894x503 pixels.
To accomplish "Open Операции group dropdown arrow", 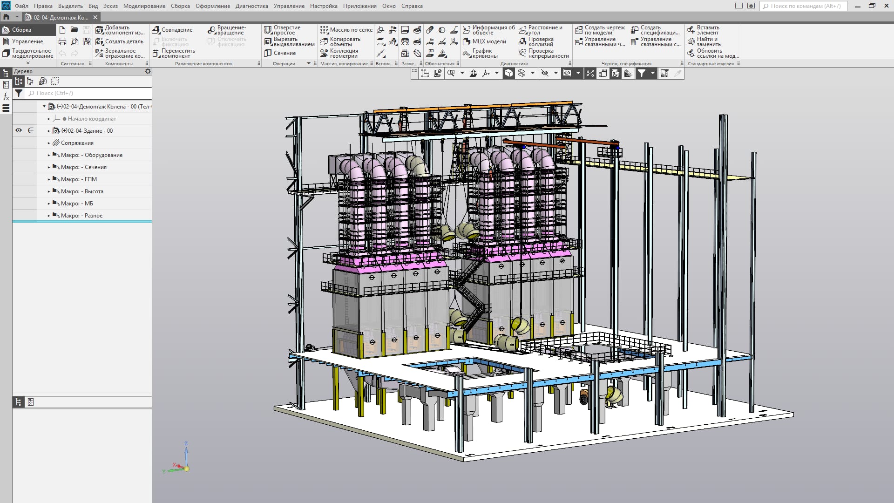I will [x=308, y=64].
